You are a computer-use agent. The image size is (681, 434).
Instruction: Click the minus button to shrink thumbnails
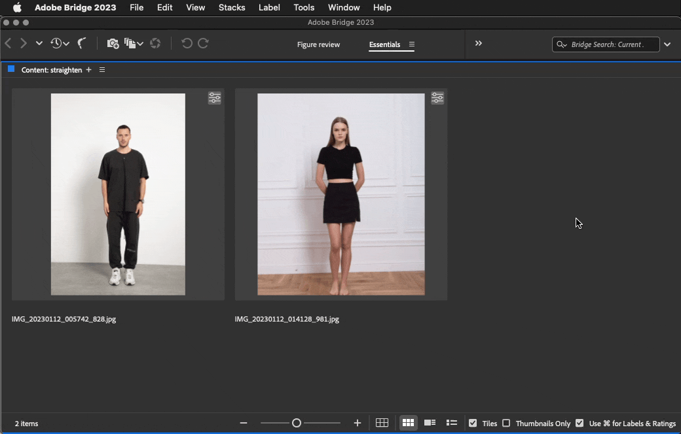pos(244,424)
